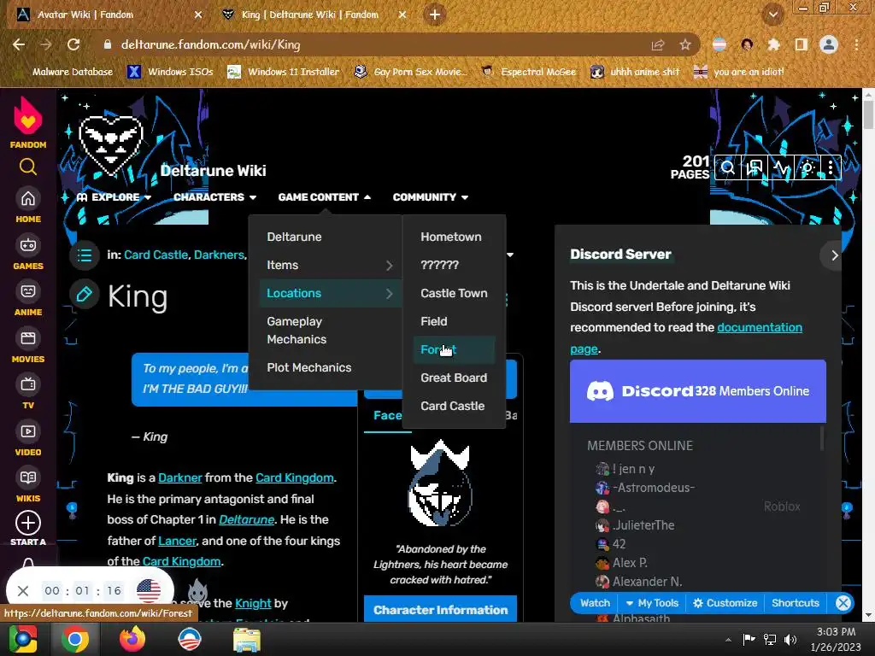
Task: Click the Discord members online banner
Action: pyautogui.click(x=697, y=391)
